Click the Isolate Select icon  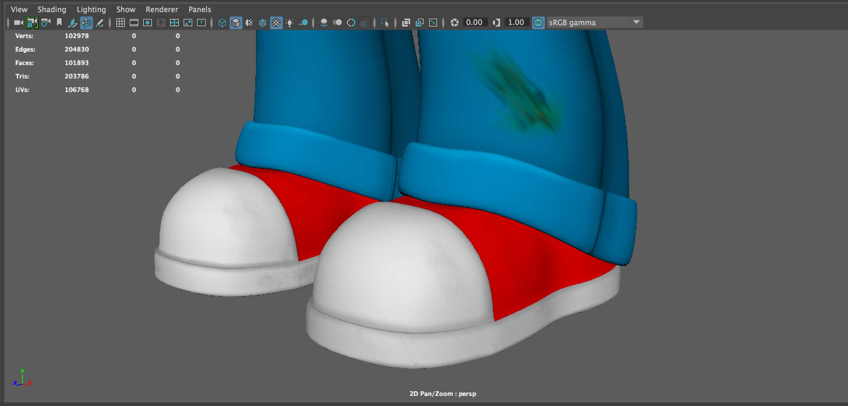[x=385, y=23]
